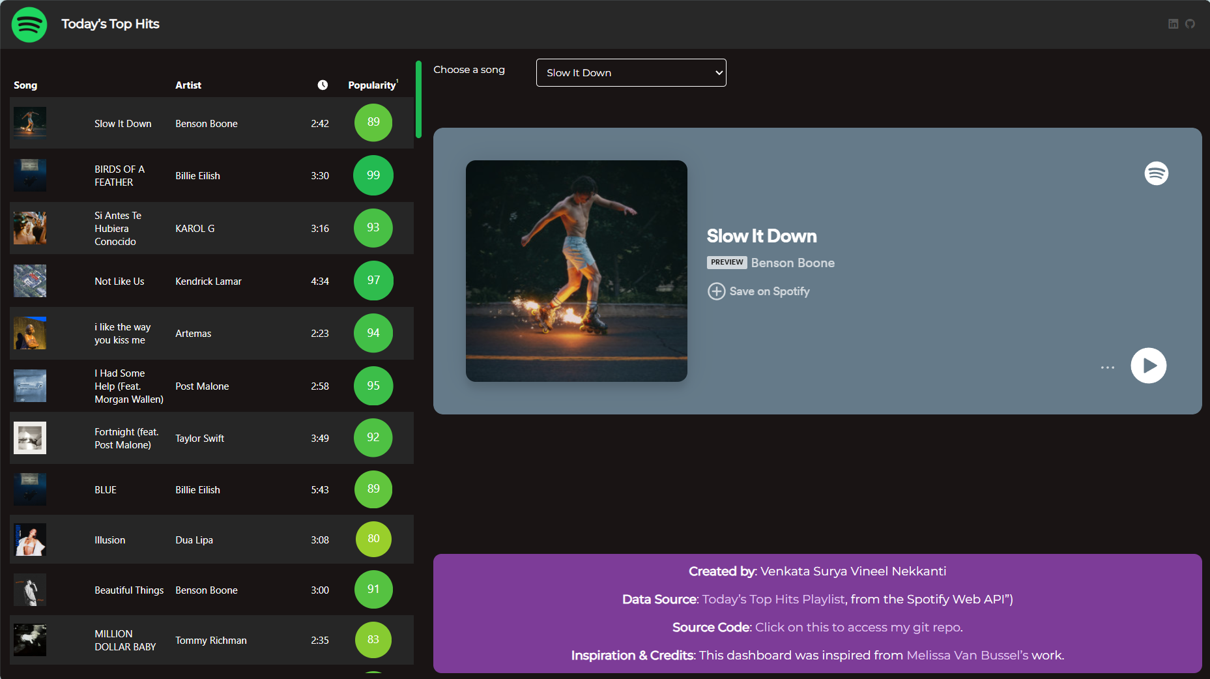Click the Spotify icon in player card

[1157, 173]
